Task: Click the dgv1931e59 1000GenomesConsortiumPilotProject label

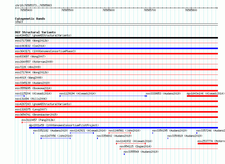Action: [64, 125]
